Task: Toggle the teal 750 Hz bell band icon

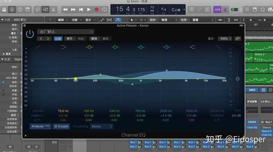Action: point(141,47)
